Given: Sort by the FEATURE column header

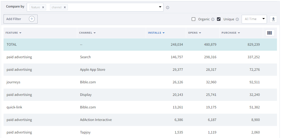Looking at the screenshot, I should pyautogui.click(x=13, y=33).
